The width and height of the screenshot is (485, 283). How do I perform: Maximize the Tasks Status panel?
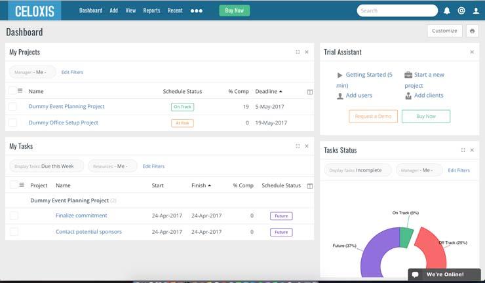point(463,150)
